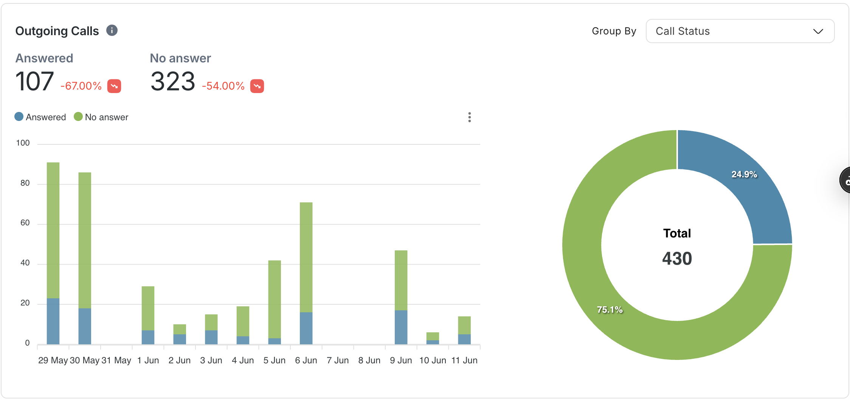Click the Answered count 107

point(34,82)
